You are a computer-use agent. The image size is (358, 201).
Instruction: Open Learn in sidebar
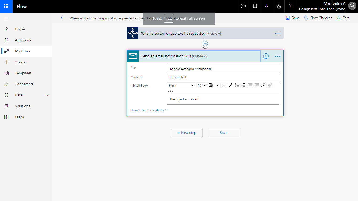click(26, 117)
